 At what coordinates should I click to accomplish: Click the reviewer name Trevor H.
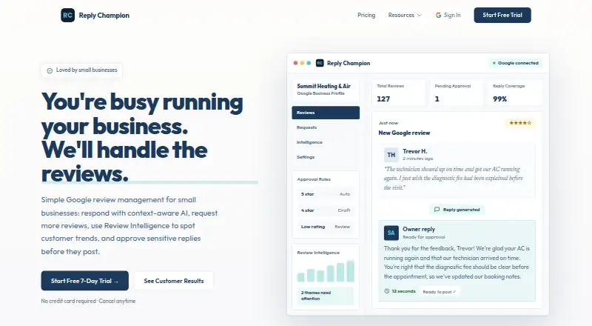[x=415, y=151]
